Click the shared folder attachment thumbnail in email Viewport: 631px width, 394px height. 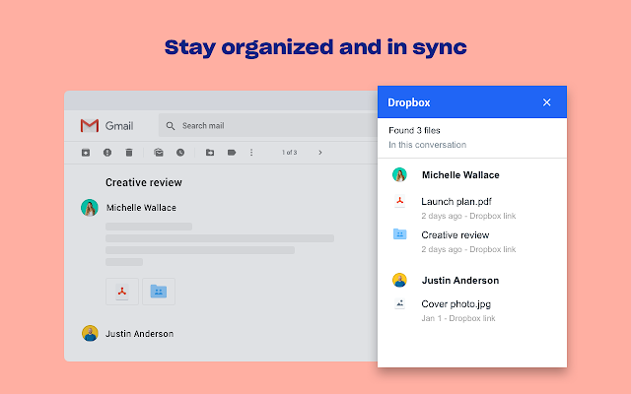point(159,292)
